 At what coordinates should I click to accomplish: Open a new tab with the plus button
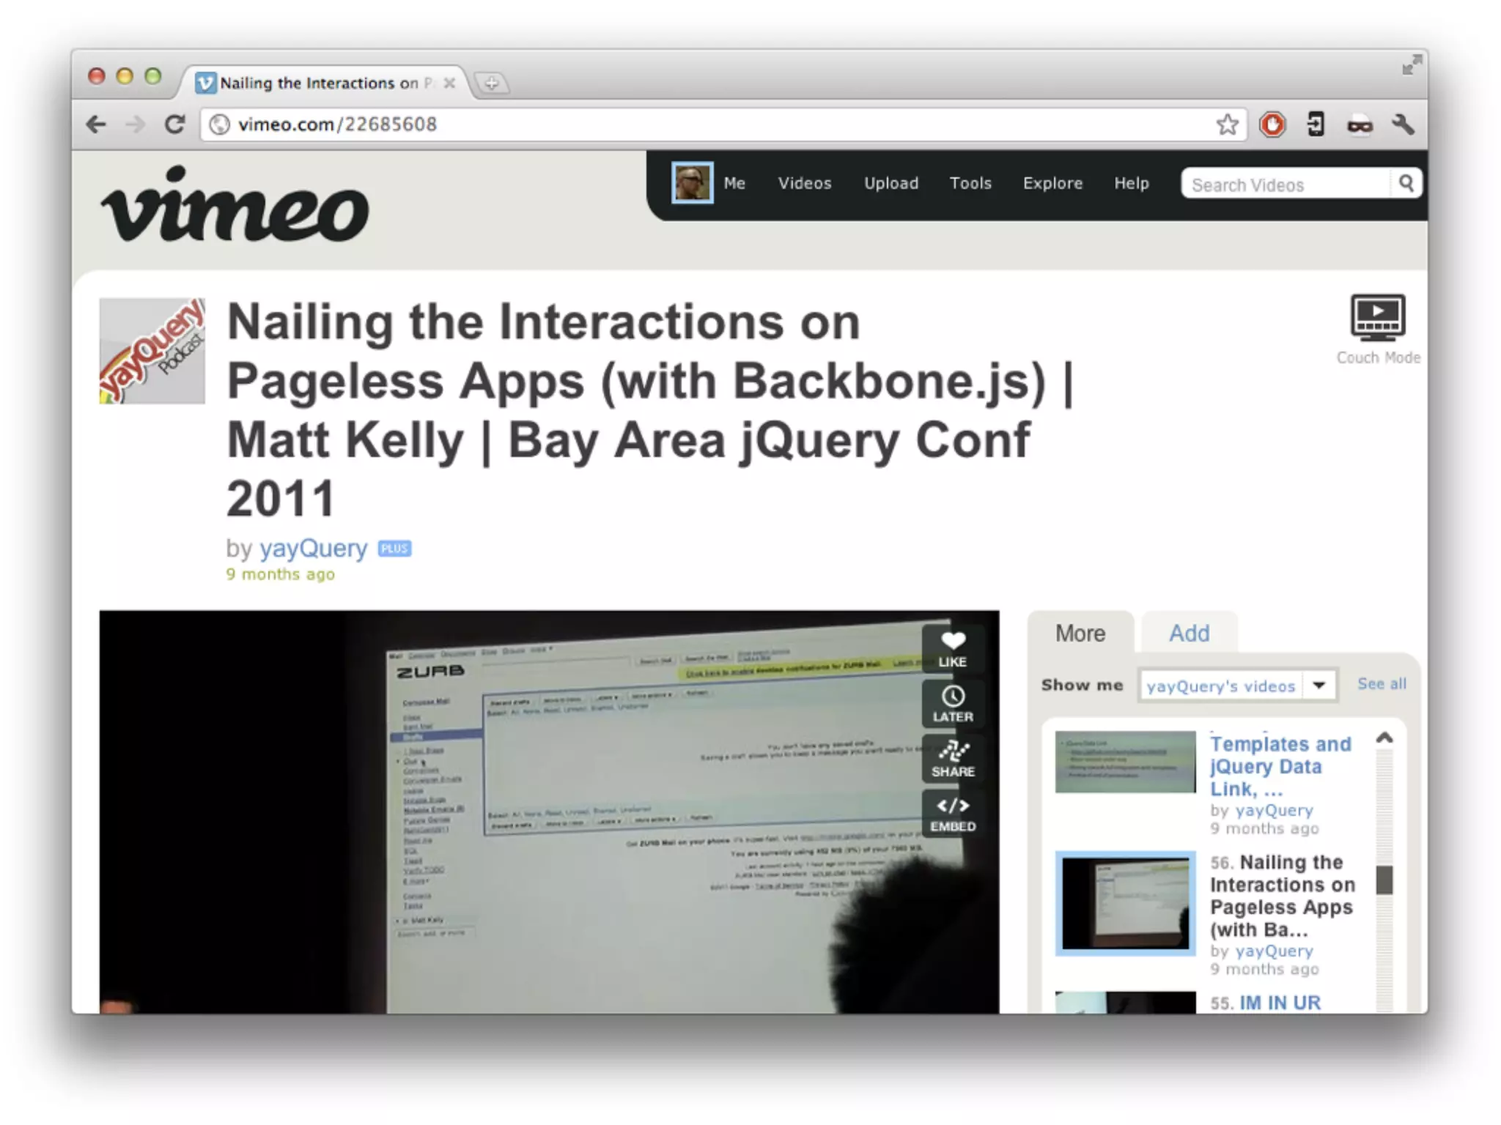(x=492, y=83)
